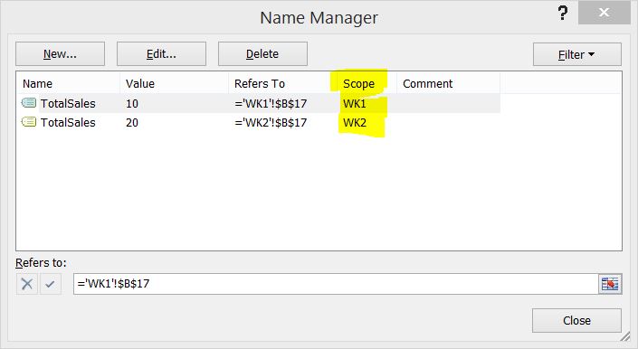Click inside the Refers to input field

pos(336,284)
